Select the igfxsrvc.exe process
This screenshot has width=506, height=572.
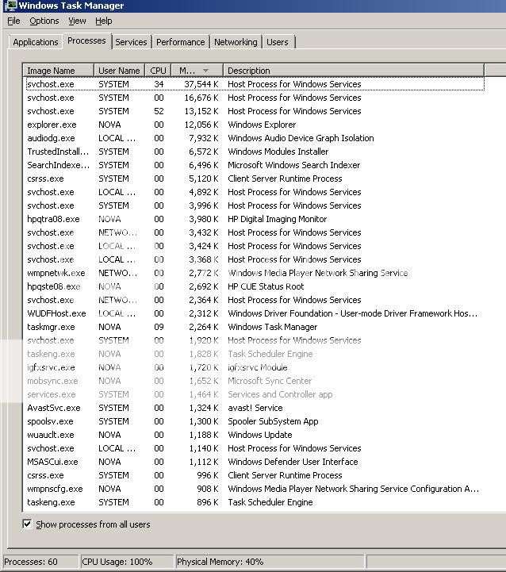coord(255,368)
